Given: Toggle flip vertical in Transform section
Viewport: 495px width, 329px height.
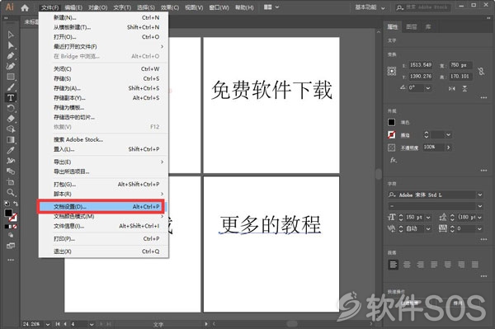Looking at the screenshot, I should 464,88.
